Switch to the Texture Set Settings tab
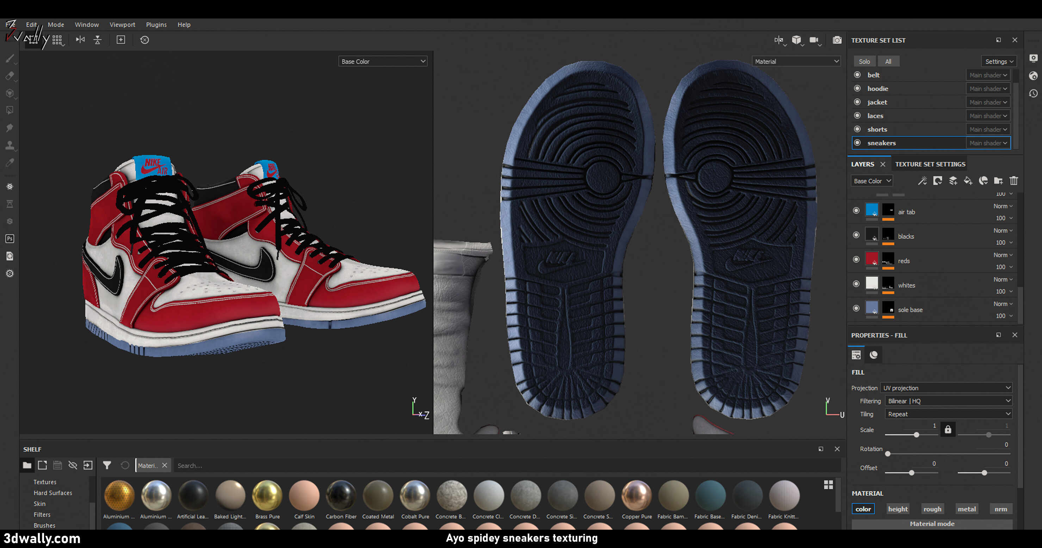The height and width of the screenshot is (548, 1042). coord(930,164)
